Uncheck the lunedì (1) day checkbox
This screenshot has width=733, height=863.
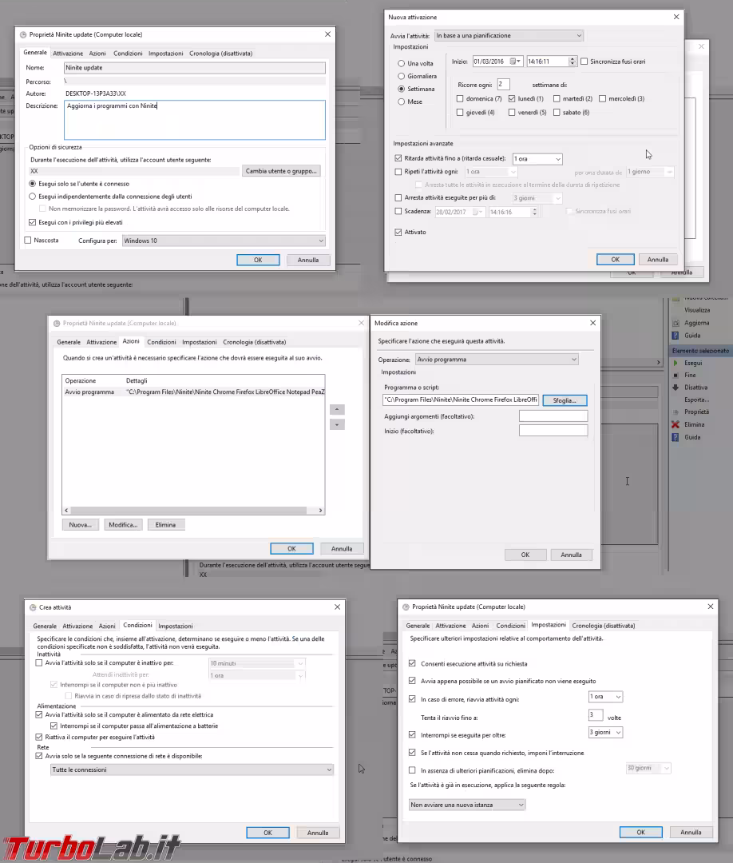pos(512,98)
